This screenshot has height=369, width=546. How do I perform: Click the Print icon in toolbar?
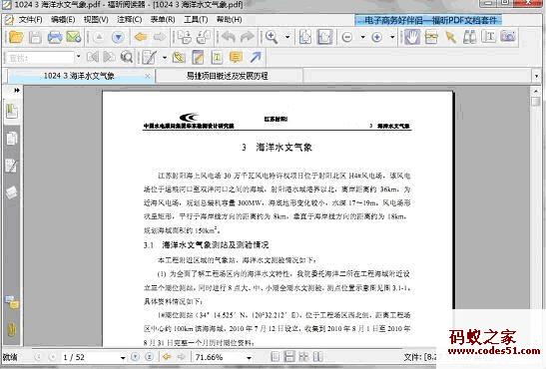click(55, 37)
